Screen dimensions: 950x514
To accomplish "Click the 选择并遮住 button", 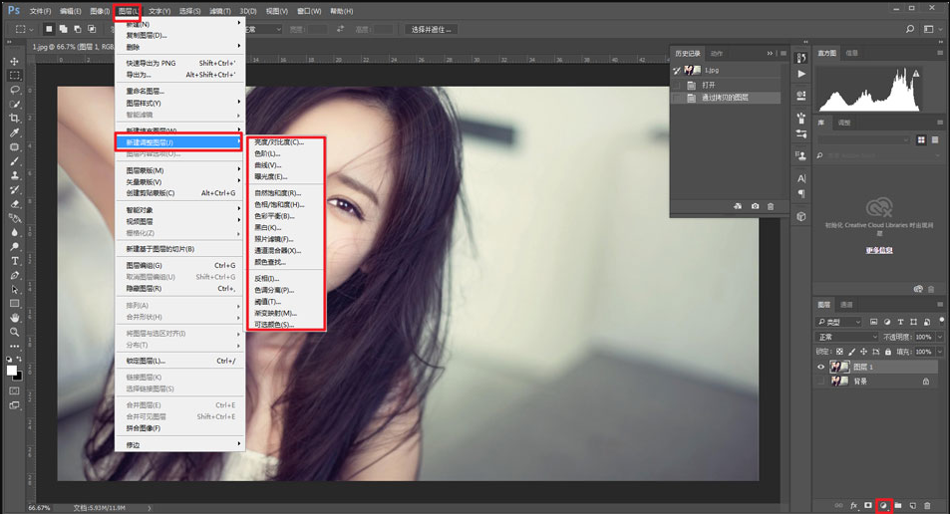I will [433, 30].
